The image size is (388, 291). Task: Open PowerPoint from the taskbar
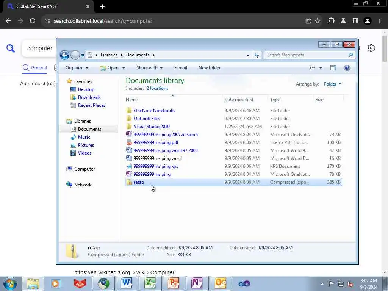click(x=173, y=283)
